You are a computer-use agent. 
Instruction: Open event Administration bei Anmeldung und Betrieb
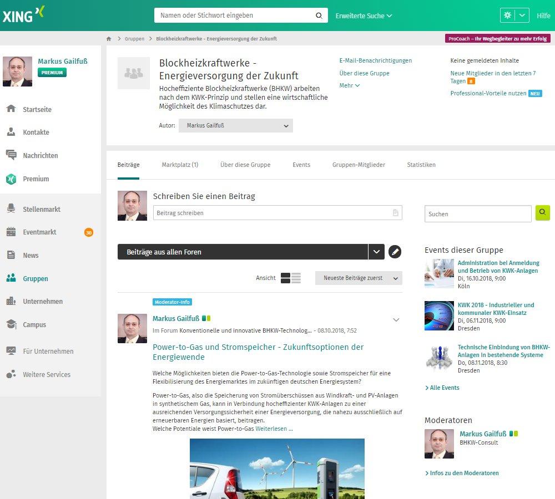(498, 267)
